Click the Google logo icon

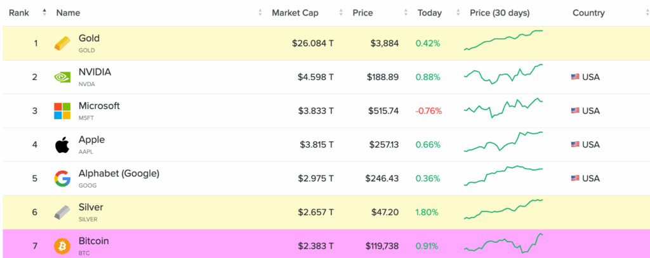click(62, 178)
